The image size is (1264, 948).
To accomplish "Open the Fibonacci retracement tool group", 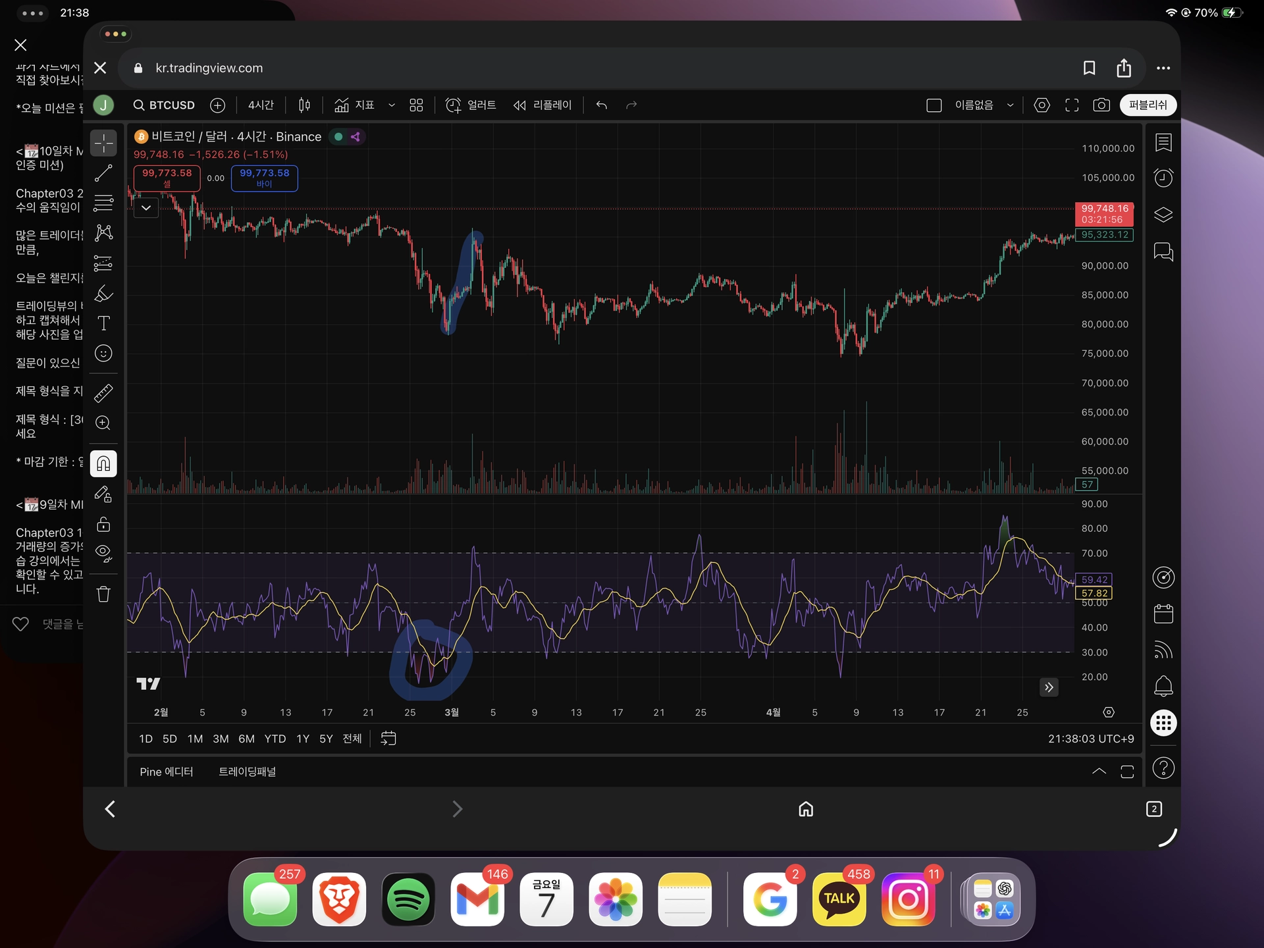I will tap(103, 203).
